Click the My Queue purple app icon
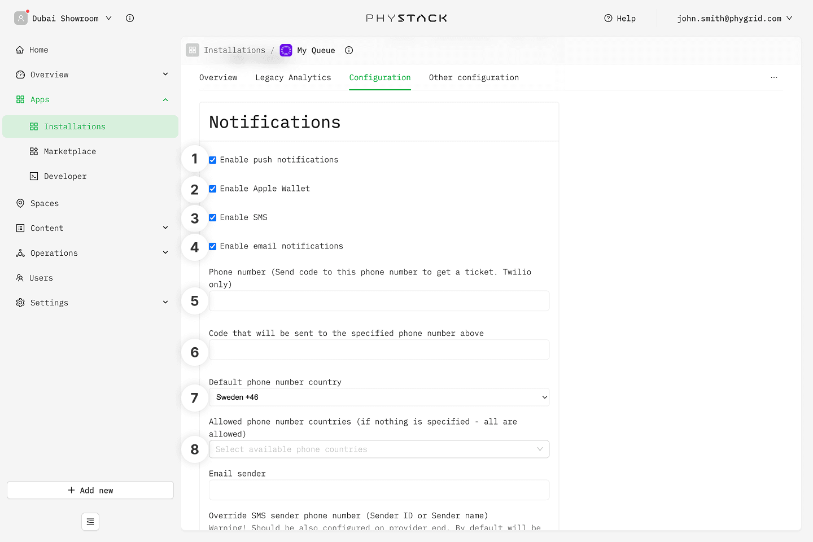The image size is (813, 542). click(286, 50)
